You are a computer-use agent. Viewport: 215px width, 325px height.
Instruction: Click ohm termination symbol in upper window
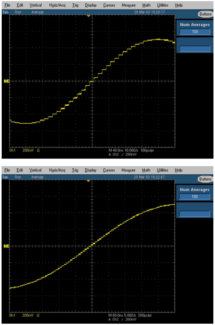(x=38, y=150)
